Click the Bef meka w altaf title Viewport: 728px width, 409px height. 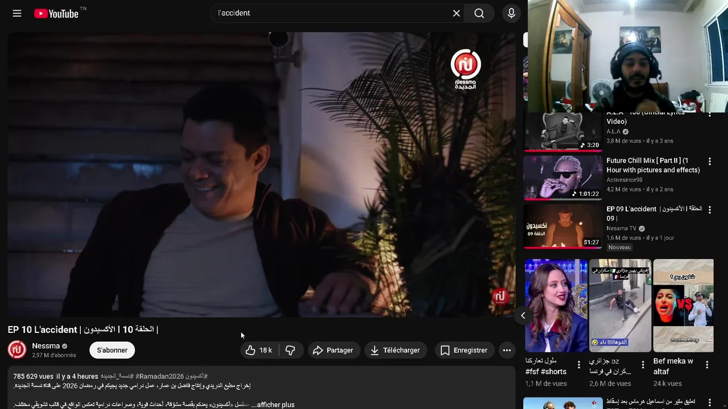pos(673,366)
